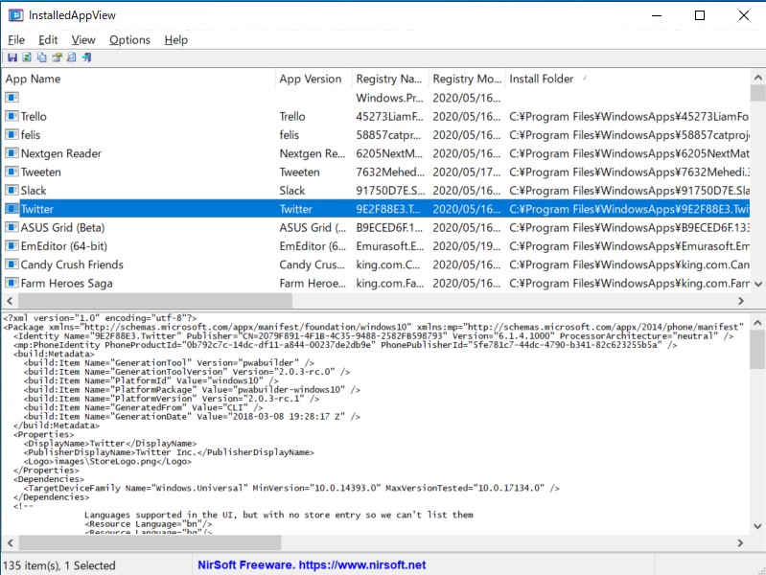Open the File menu
766x575 pixels.
pyautogui.click(x=16, y=40)
